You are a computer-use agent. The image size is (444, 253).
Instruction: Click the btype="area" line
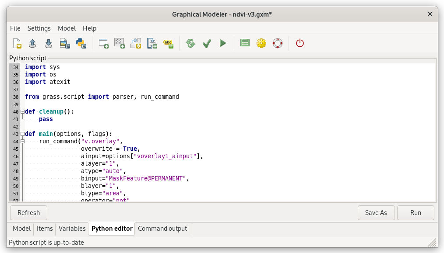coord(103,193)
